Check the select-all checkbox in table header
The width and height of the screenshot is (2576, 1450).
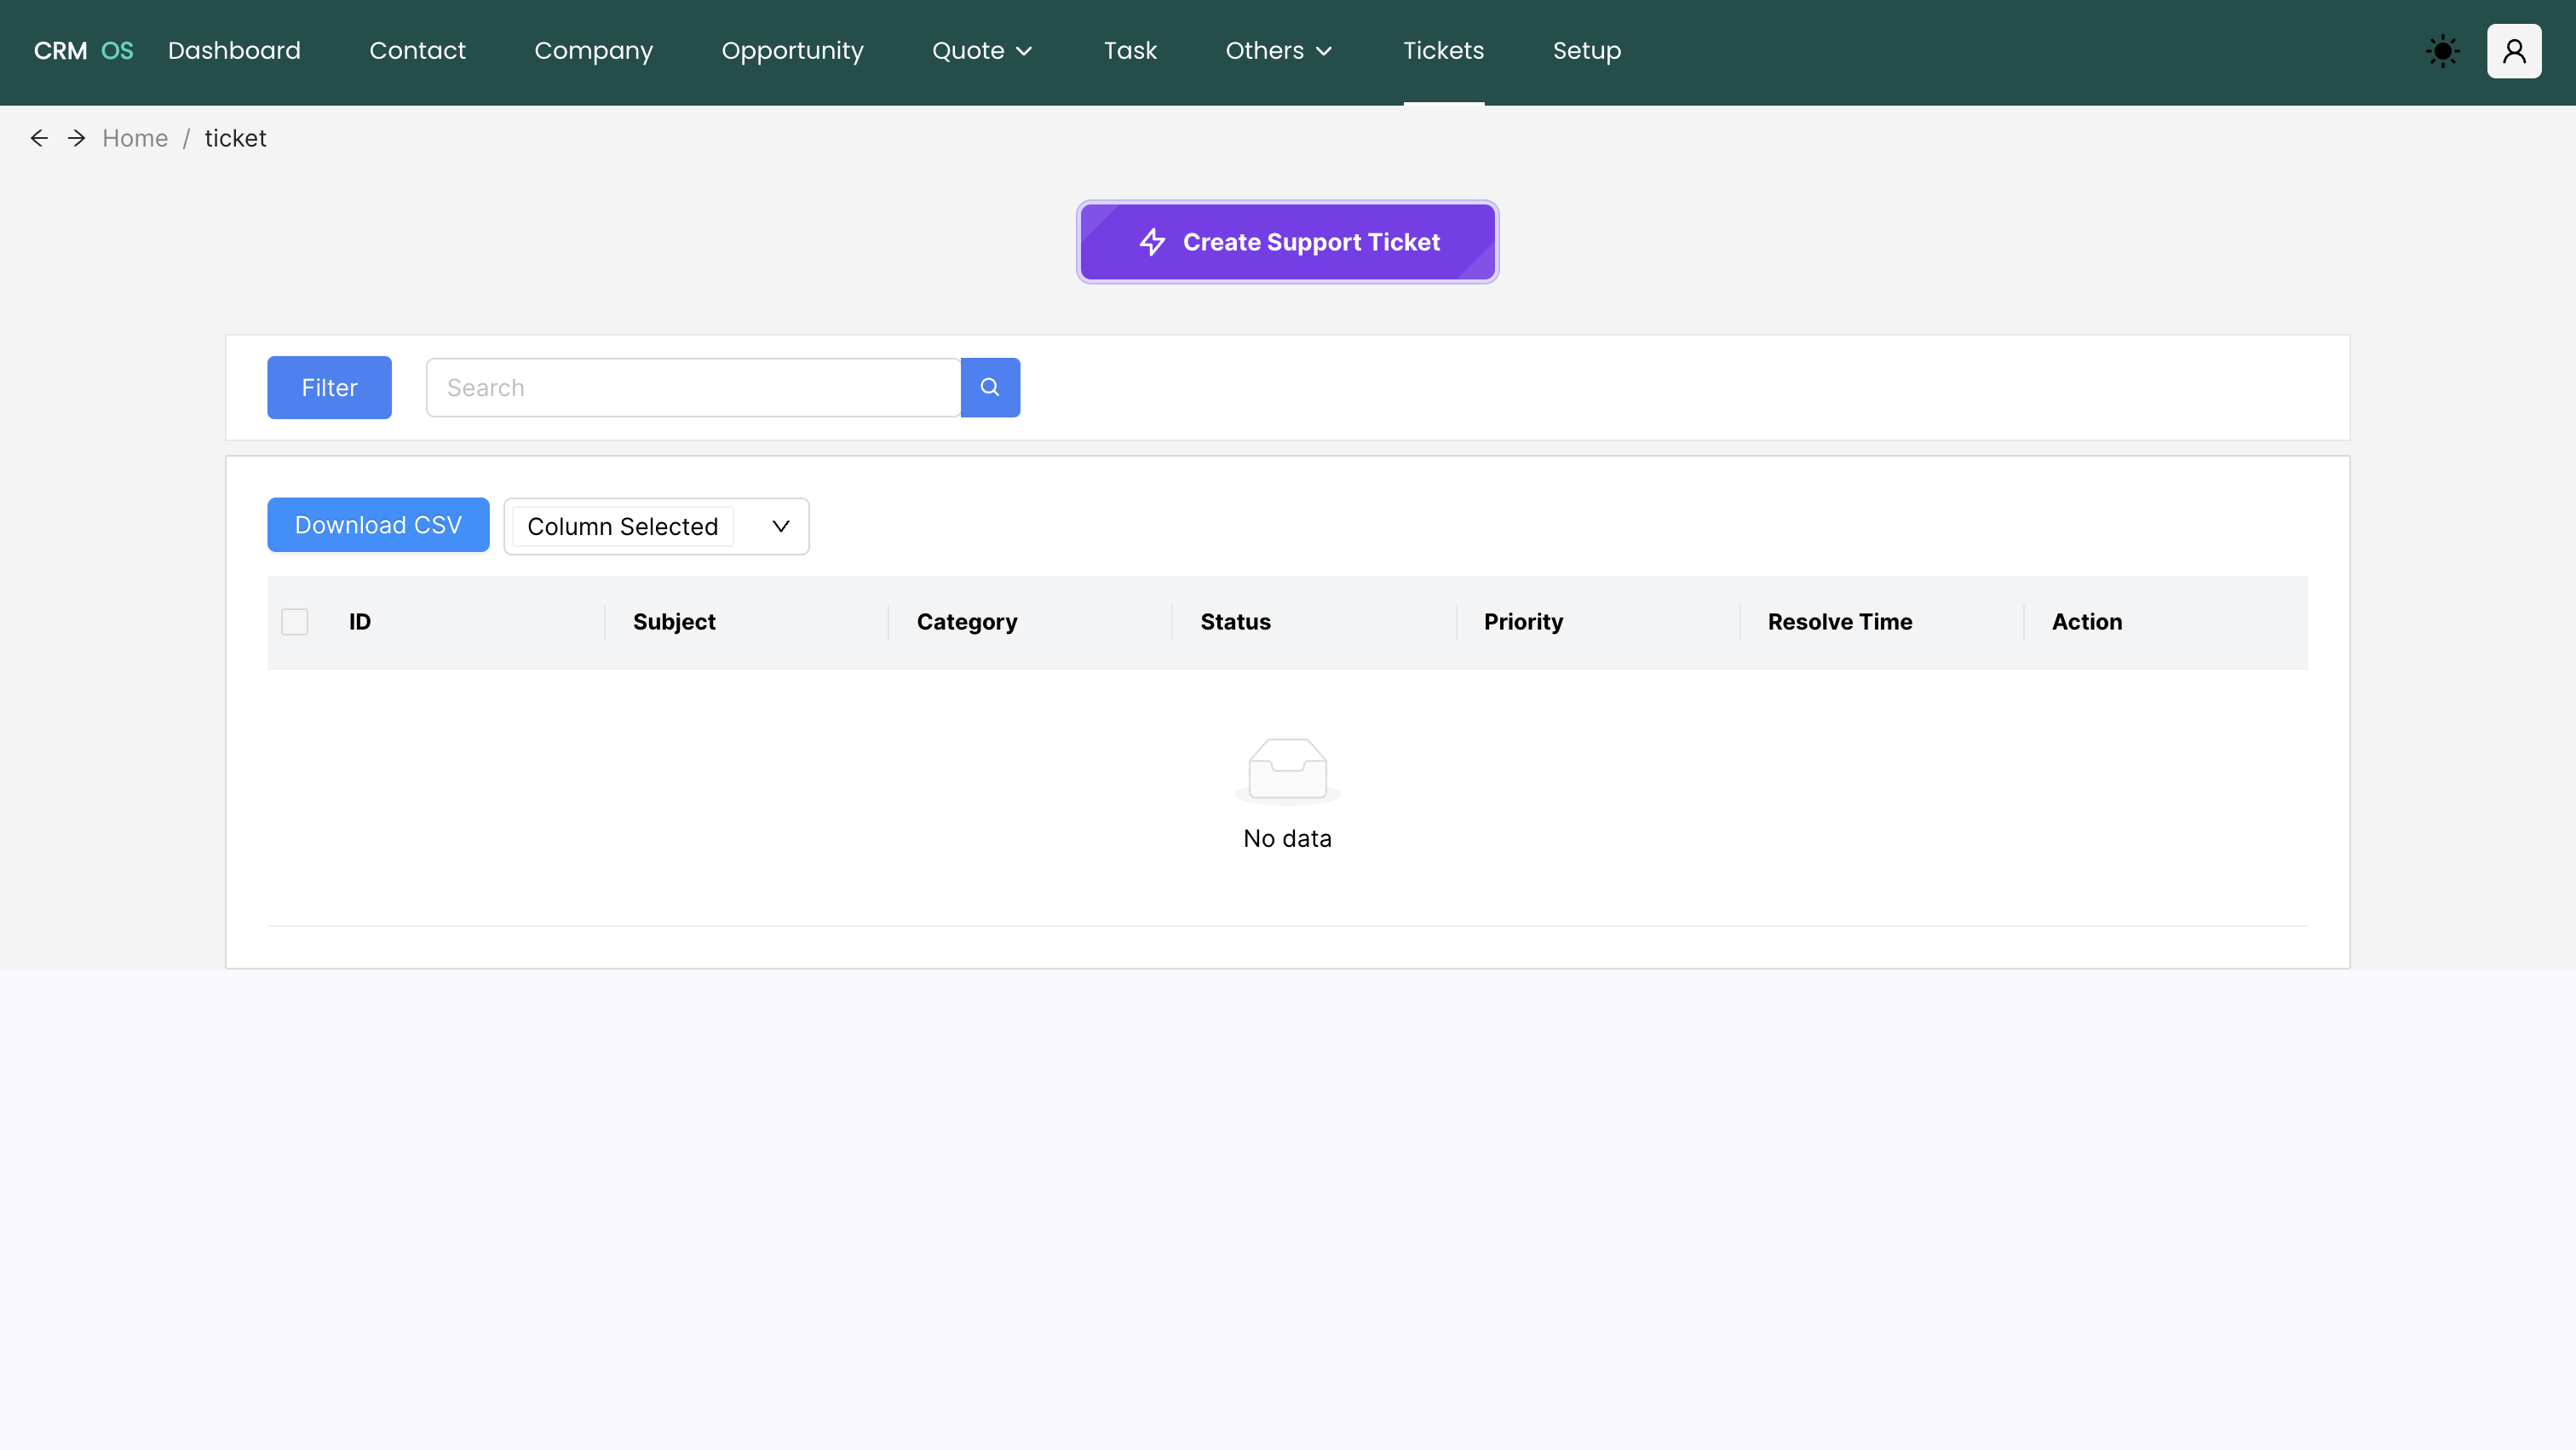[294, 621]
